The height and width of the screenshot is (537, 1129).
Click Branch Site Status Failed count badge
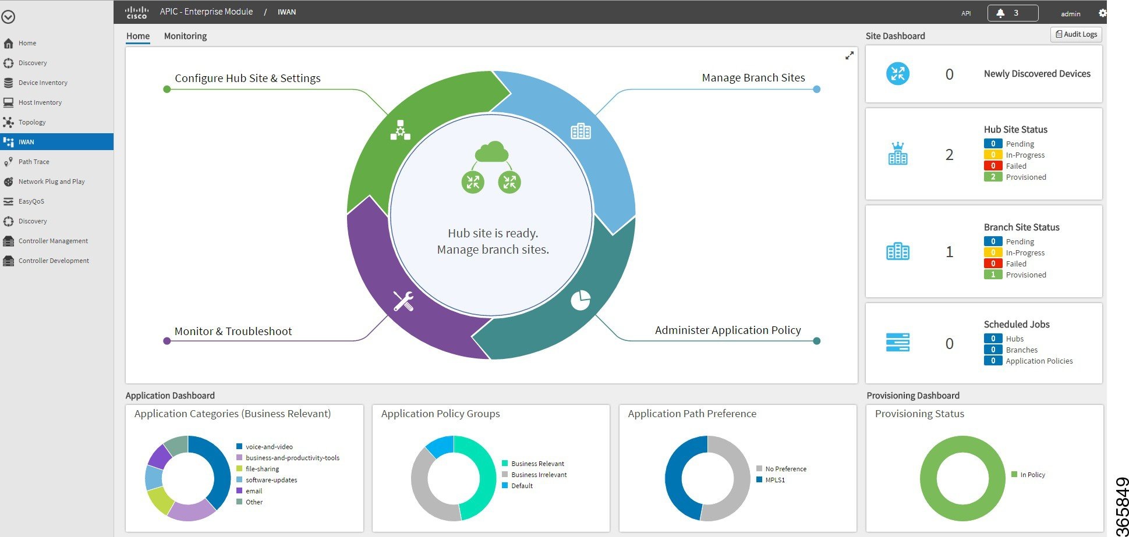[x=993, y=264]
